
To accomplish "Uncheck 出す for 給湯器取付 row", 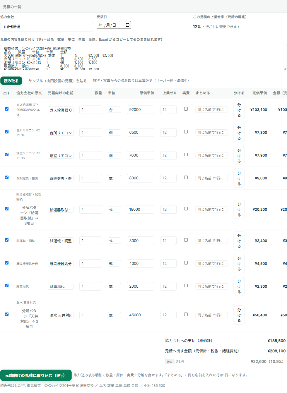I will [x=7, y=209].
